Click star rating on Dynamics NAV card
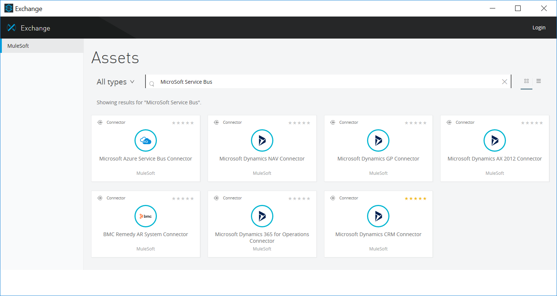 point(299,123)
